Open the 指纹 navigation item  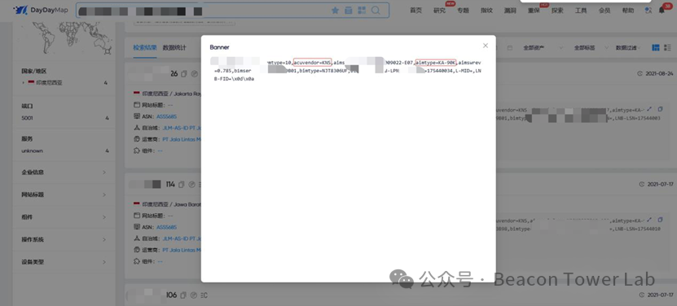point(486,11)
